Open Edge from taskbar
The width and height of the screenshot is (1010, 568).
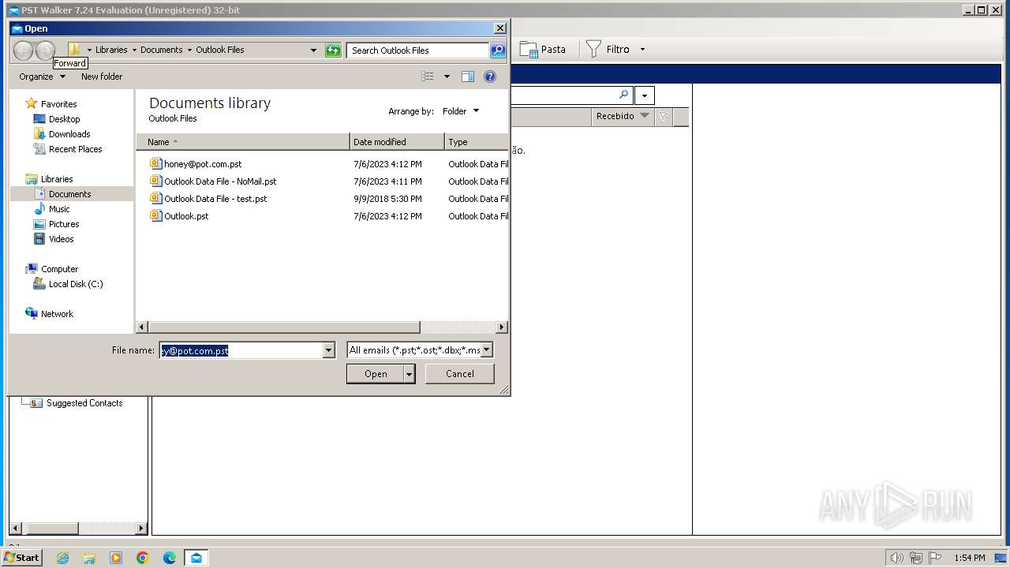pos(170,558)
